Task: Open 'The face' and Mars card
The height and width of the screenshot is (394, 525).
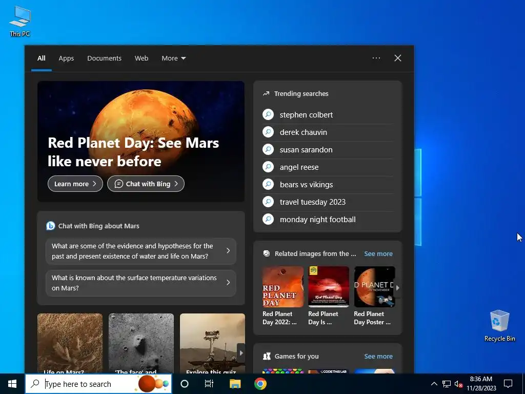Action: coord(141,344)
